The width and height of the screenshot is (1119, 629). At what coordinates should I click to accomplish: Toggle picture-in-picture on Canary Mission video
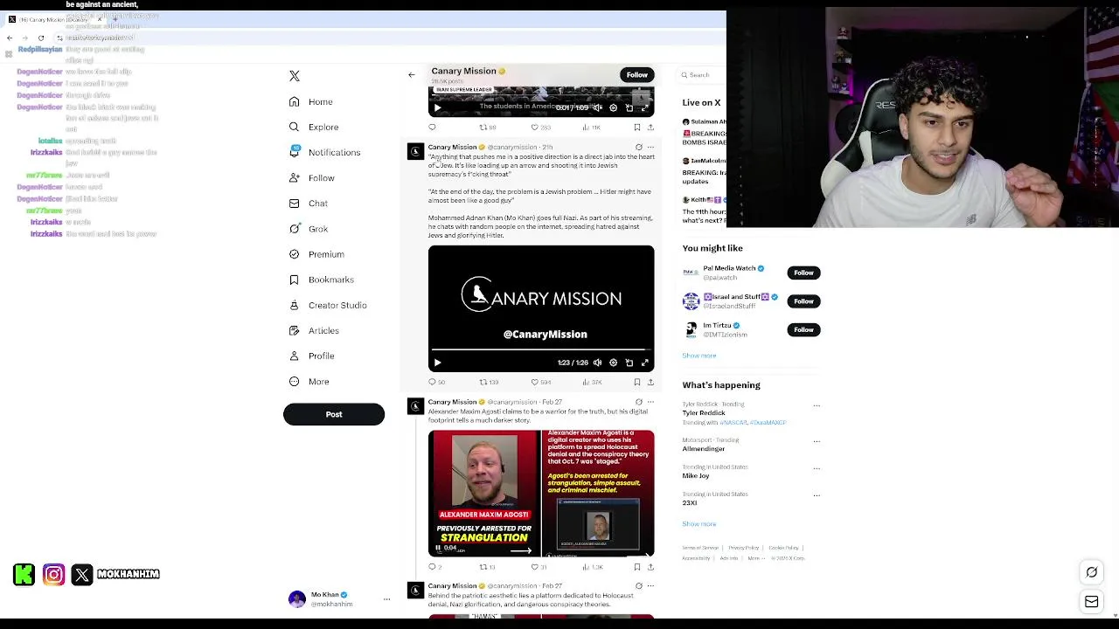629,363
